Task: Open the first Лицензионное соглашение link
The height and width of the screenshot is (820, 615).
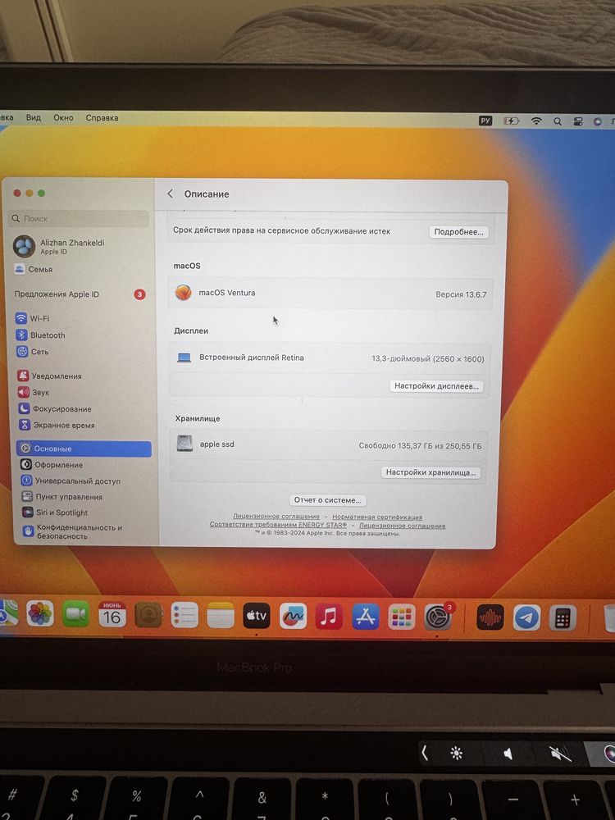Action: [x=276, y=516]
